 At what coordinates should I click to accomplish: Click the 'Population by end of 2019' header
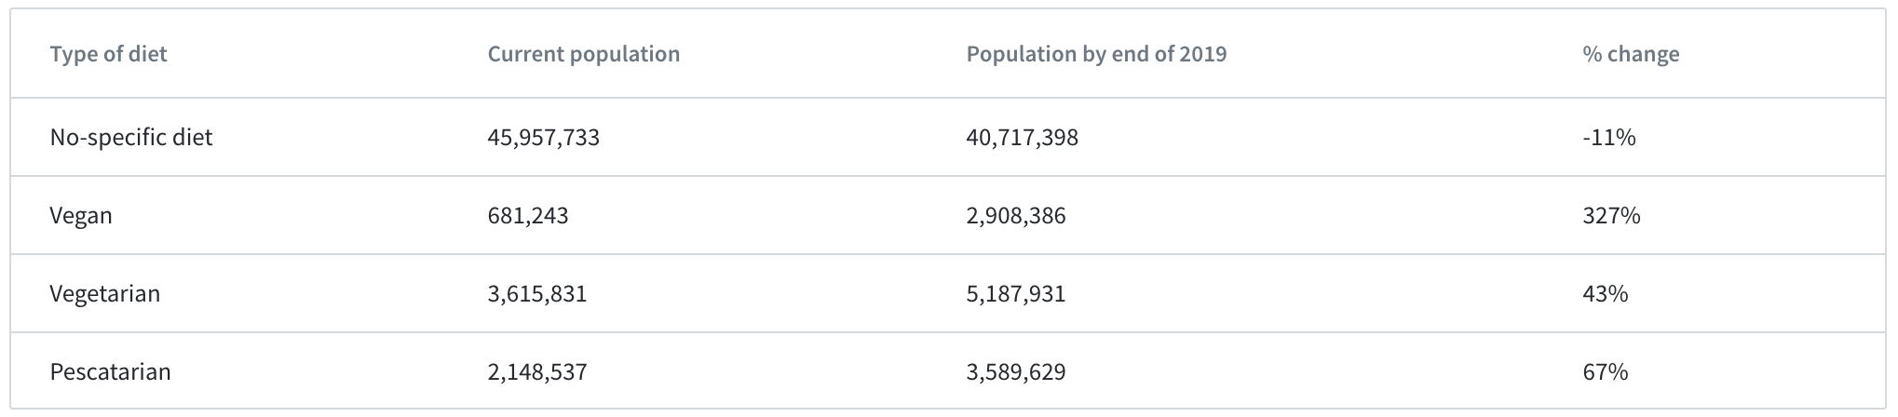pos(1096,54)
